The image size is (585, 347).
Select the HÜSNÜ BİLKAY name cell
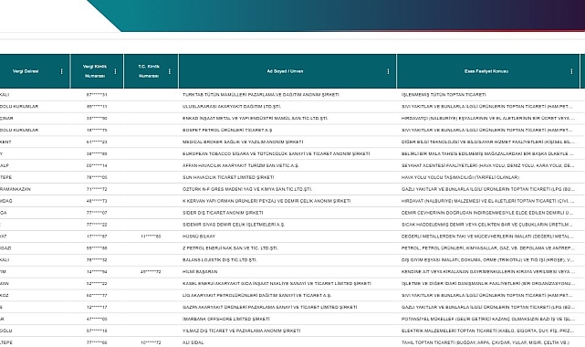pyautogui.click(x=199, y=237)
